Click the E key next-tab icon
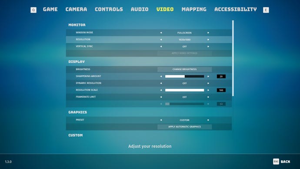300x169 pixels. point(266,10)
